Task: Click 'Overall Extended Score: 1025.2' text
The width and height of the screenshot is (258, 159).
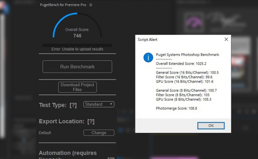Action: 181,64
